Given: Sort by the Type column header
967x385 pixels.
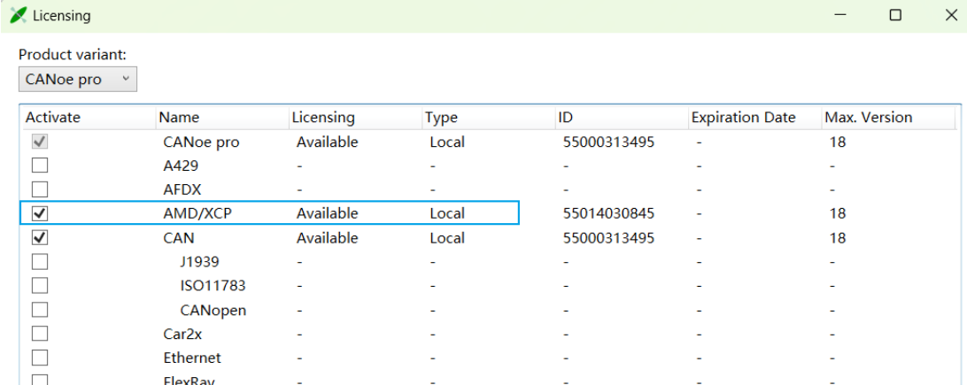Looking at the screenshot, I should coord(489,118).
